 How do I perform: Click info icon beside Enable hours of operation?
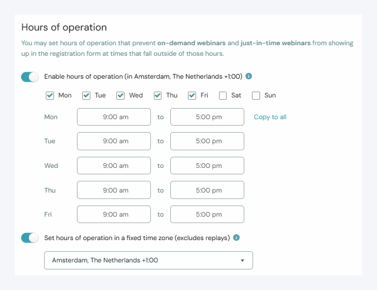[x=249, y=76]
